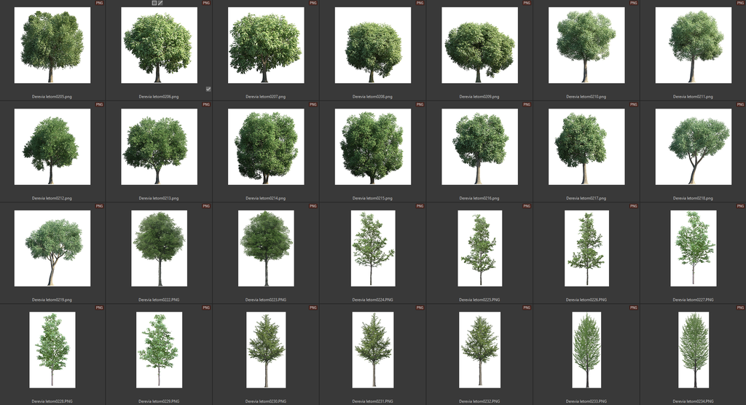Screen dimensions: 746x405
Task: Select the Derevia letom0226.PNG tree thumbnail
Action: (586, 248)
